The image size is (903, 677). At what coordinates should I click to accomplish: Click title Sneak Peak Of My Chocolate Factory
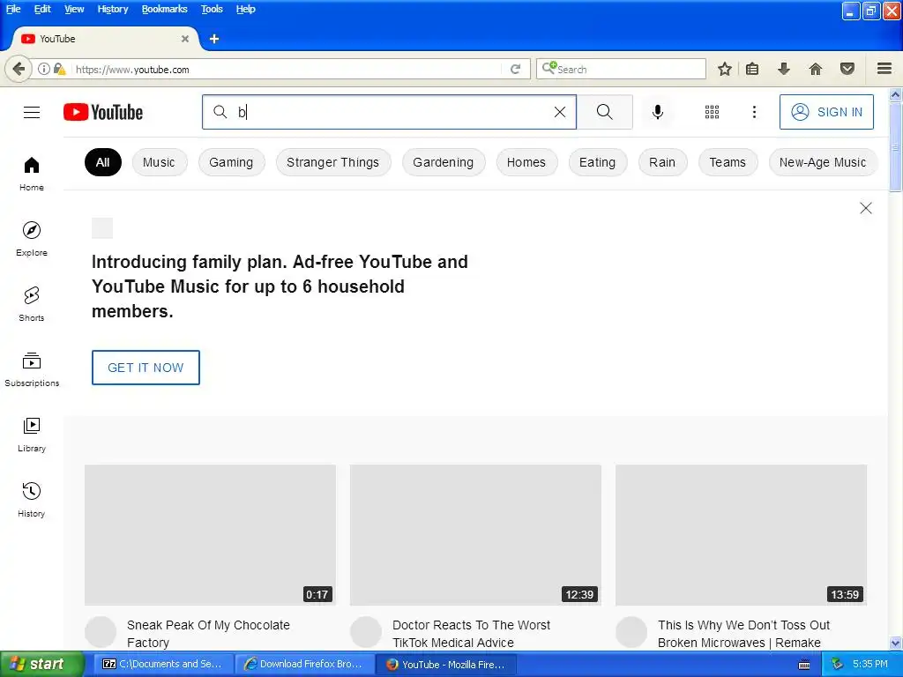208,634
